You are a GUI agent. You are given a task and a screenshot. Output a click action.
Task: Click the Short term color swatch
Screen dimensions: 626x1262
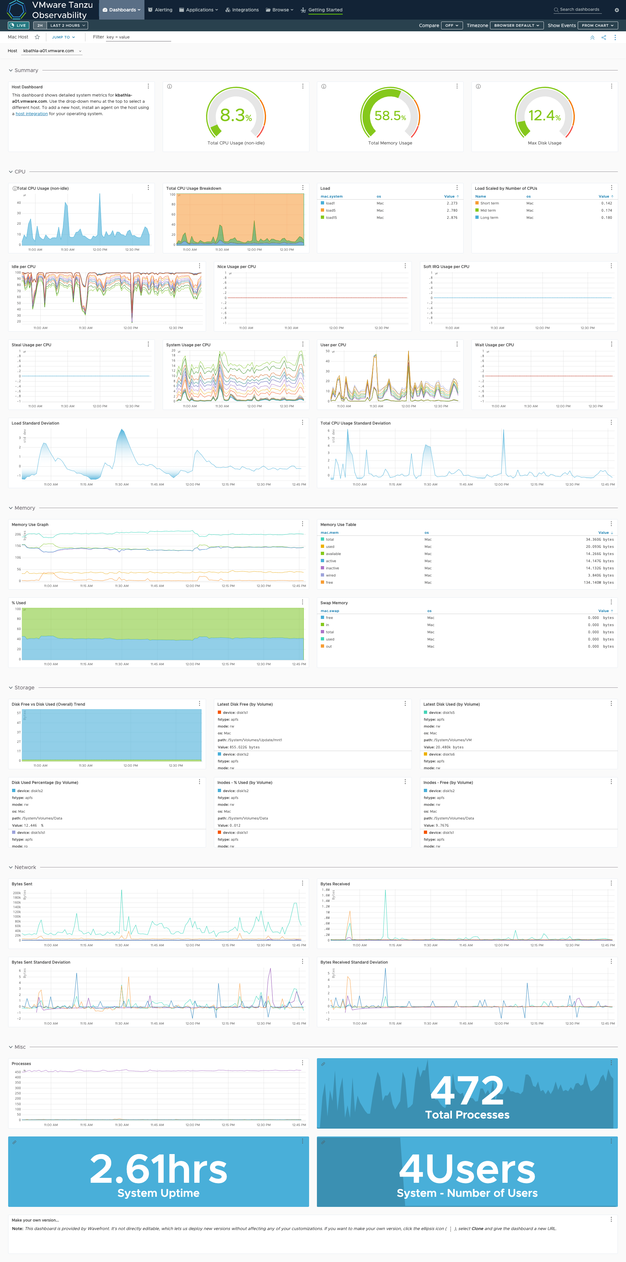pyautogui.click(x=477, y=203)
